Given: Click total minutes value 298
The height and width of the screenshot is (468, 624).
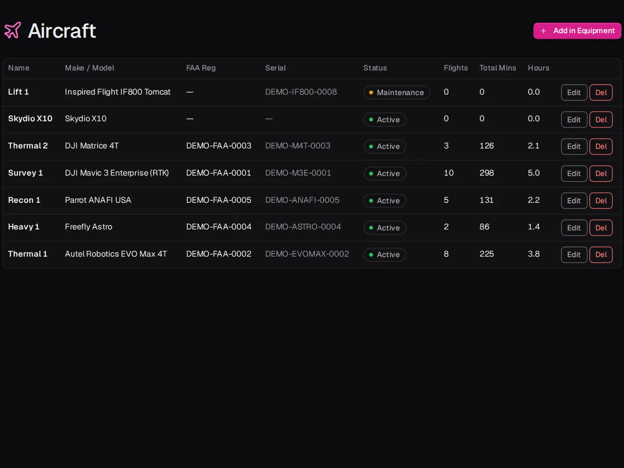Looking at the screenshot, I should (x=487, y=173).
